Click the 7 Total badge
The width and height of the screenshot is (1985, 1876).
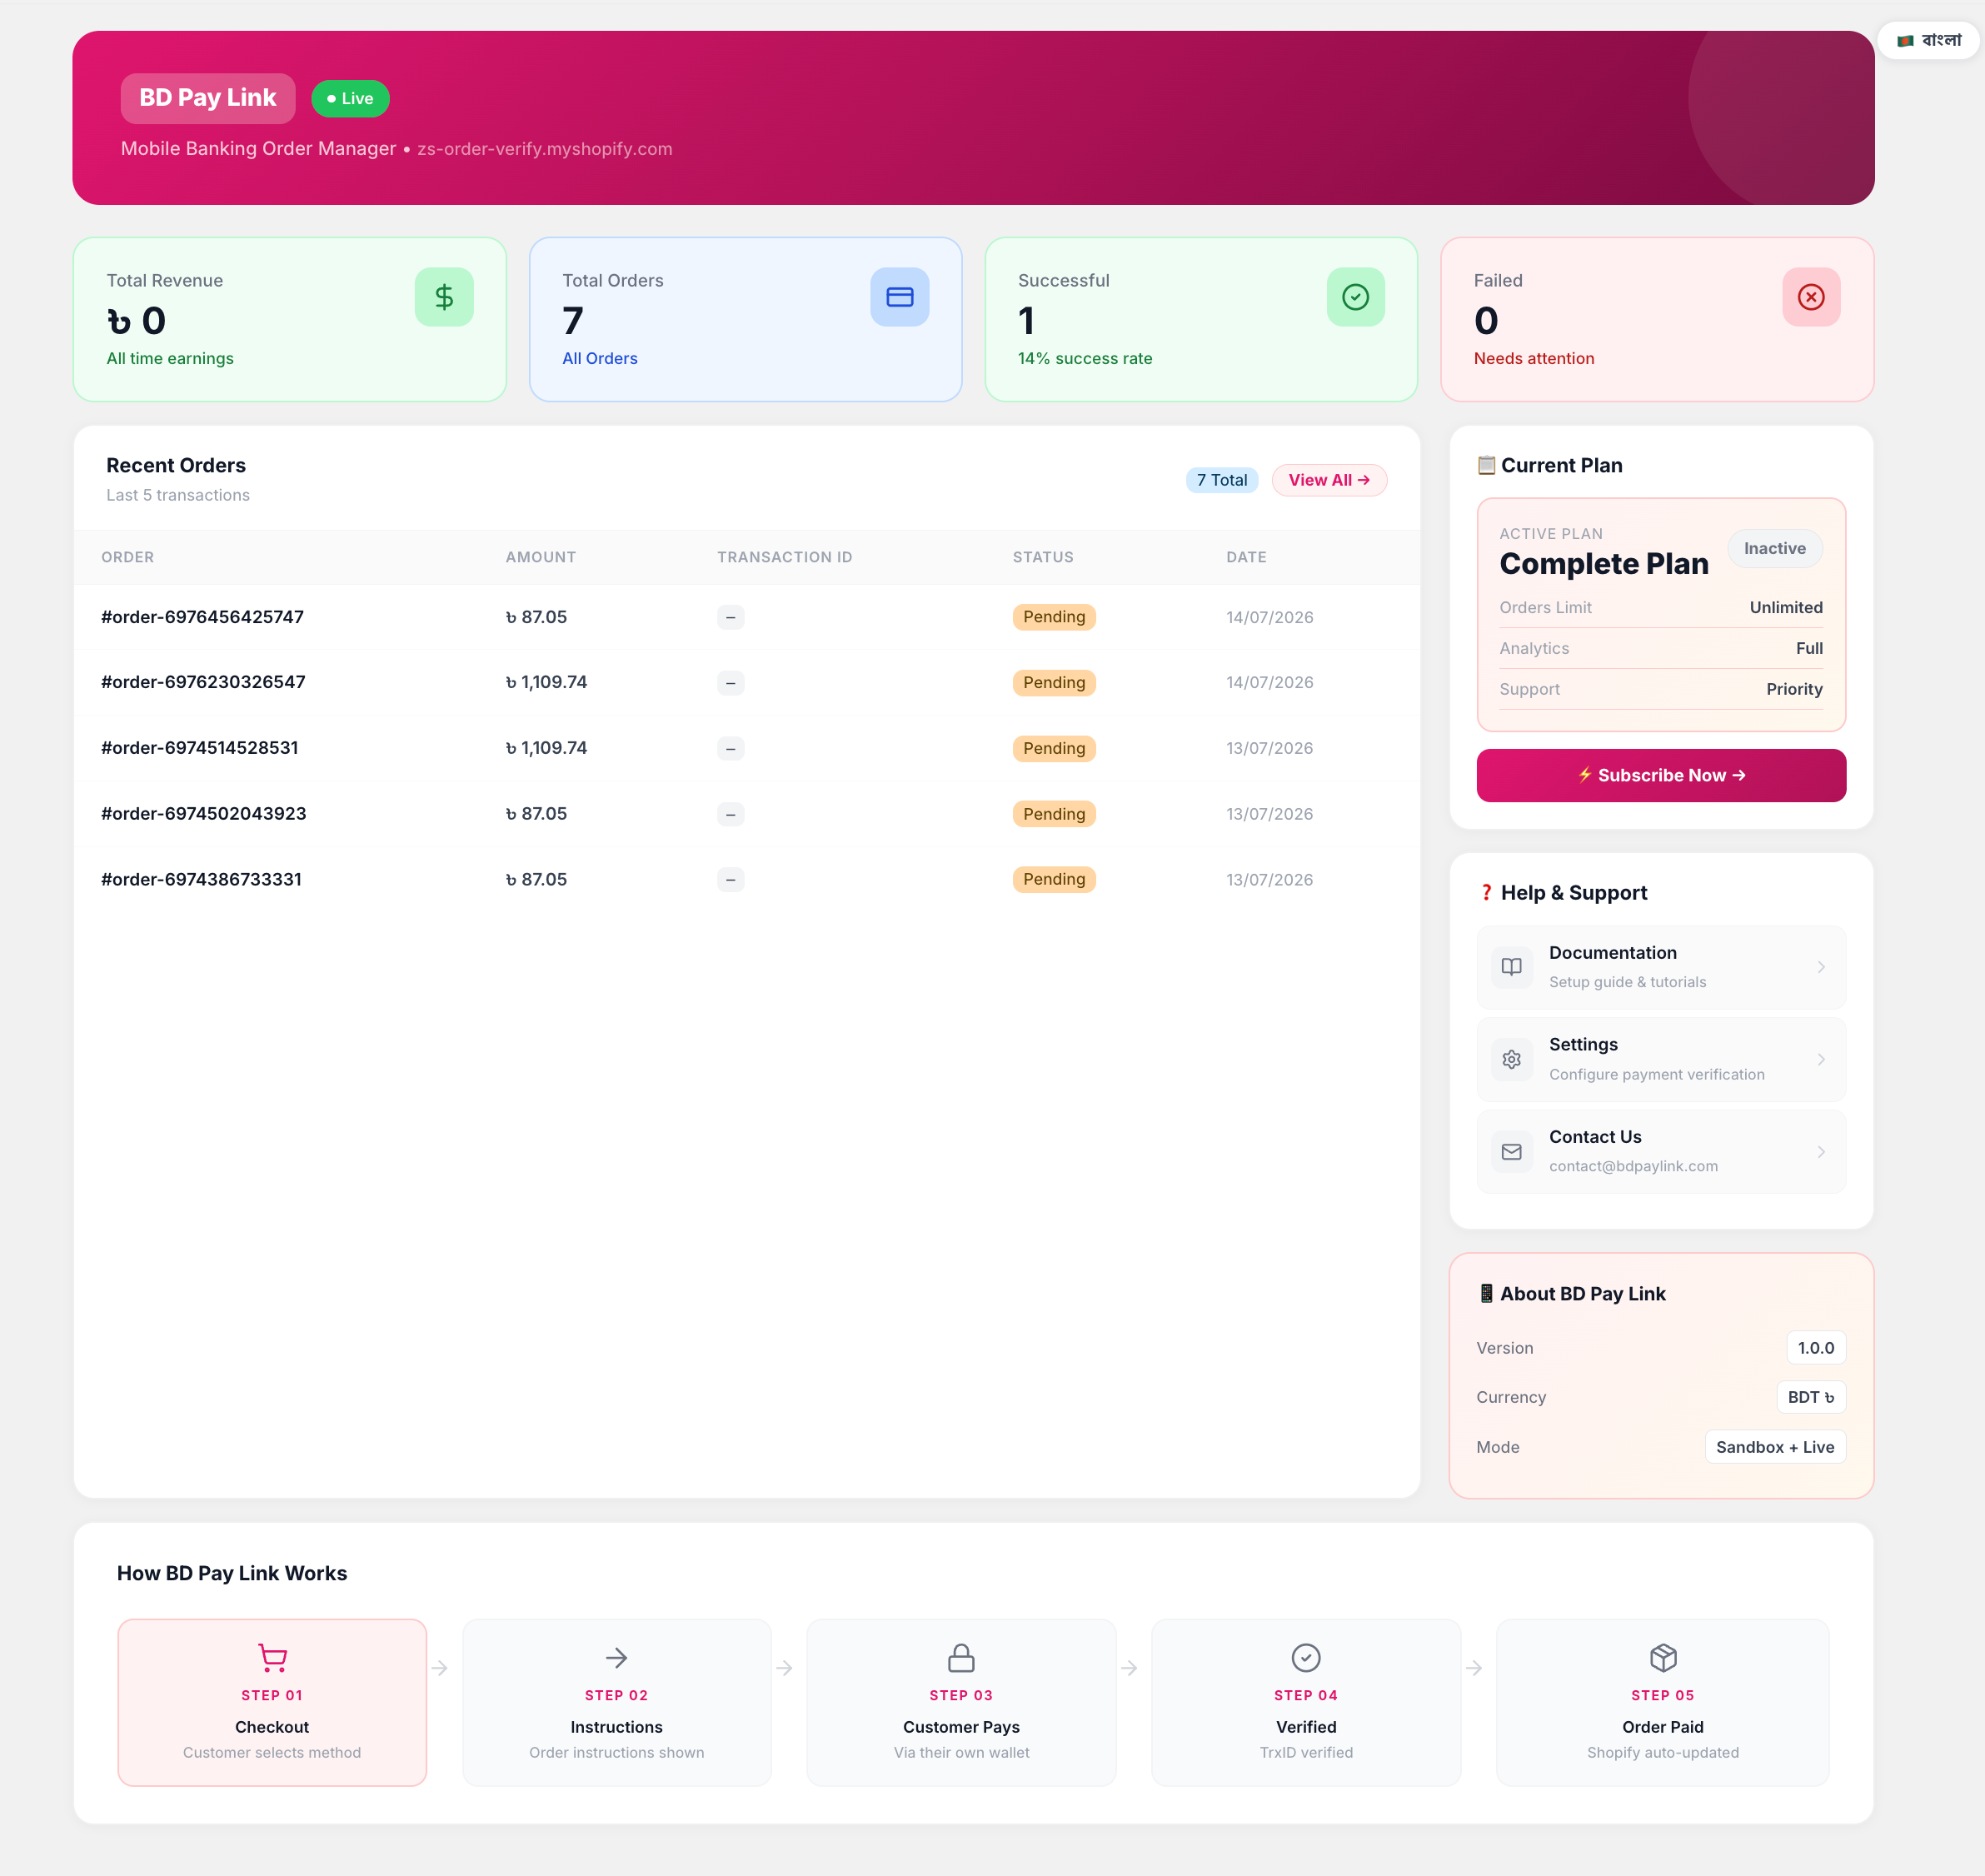coord(1222,480)
